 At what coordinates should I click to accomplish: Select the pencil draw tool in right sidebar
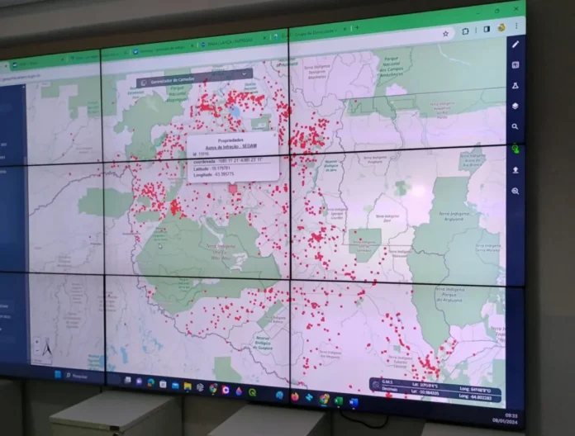[x=516, y=44]
